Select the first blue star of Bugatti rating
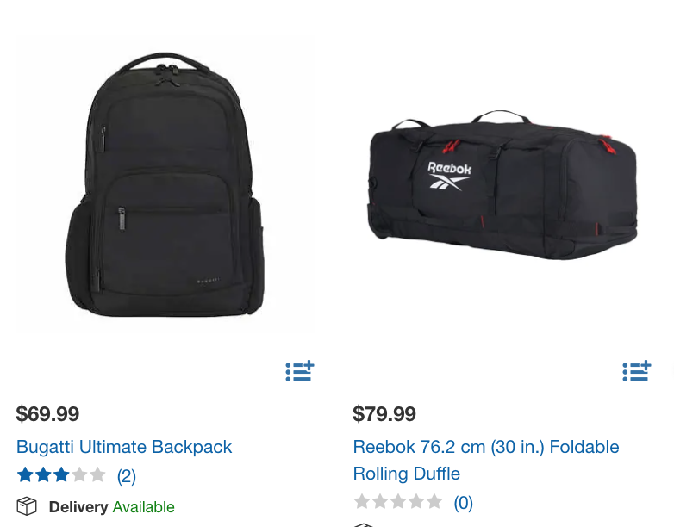This screenshot has height=527, width=674. pos(25,475)
